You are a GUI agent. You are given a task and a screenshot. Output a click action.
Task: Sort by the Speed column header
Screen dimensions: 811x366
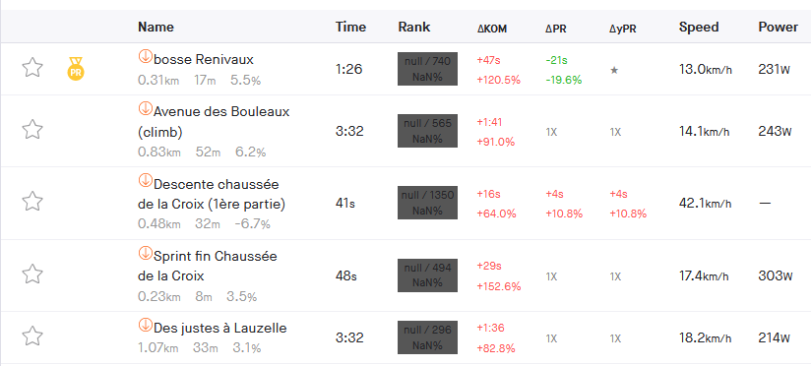click(x=699, y=27)
